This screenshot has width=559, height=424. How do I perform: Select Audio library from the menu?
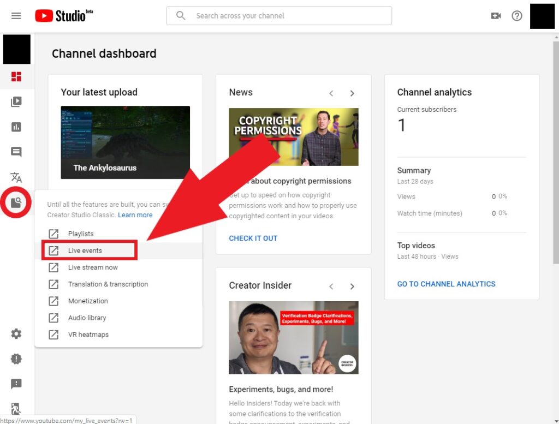coord(87,318)
